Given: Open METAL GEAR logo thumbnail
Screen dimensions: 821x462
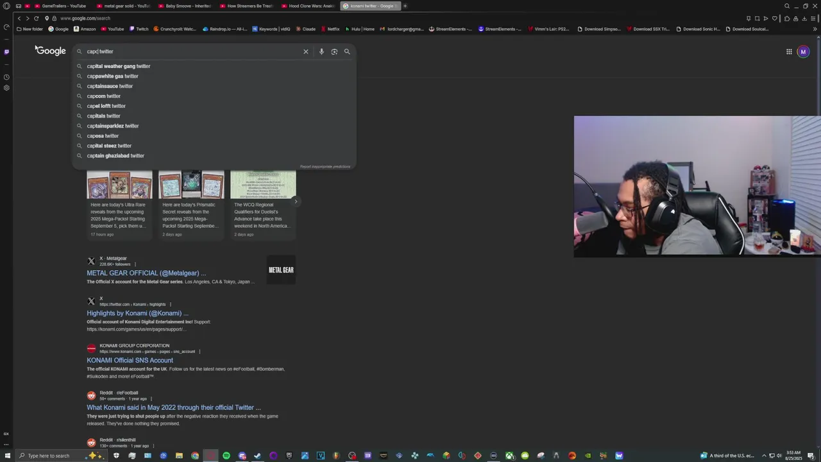Looking at the screenshot, I should click(281, 270).
